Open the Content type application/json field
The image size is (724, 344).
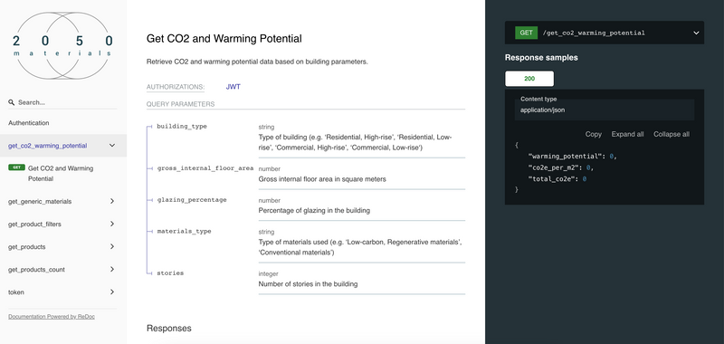[x=605, y=110]
